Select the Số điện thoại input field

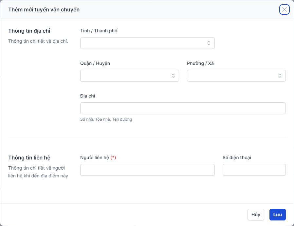point(254,170)
